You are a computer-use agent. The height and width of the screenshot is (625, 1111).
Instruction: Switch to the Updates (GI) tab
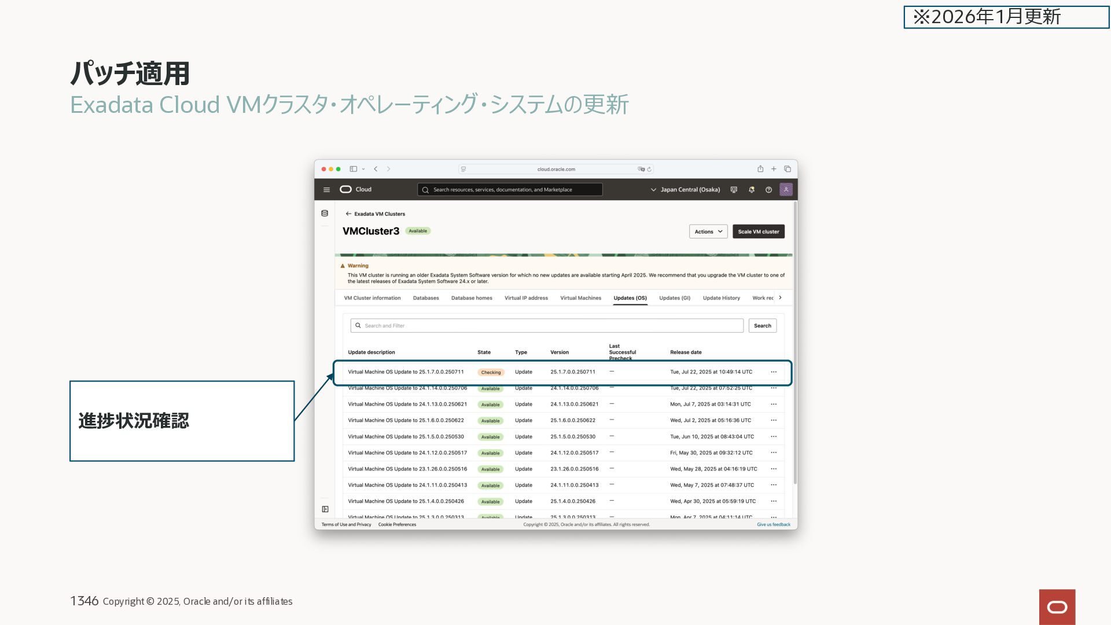pos(675,298)
